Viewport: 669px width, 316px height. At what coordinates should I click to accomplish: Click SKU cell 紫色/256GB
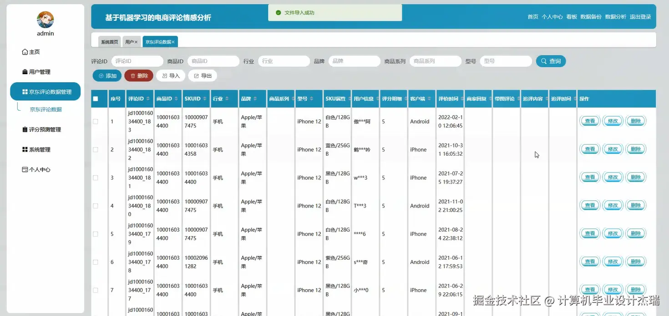(338, 262)
